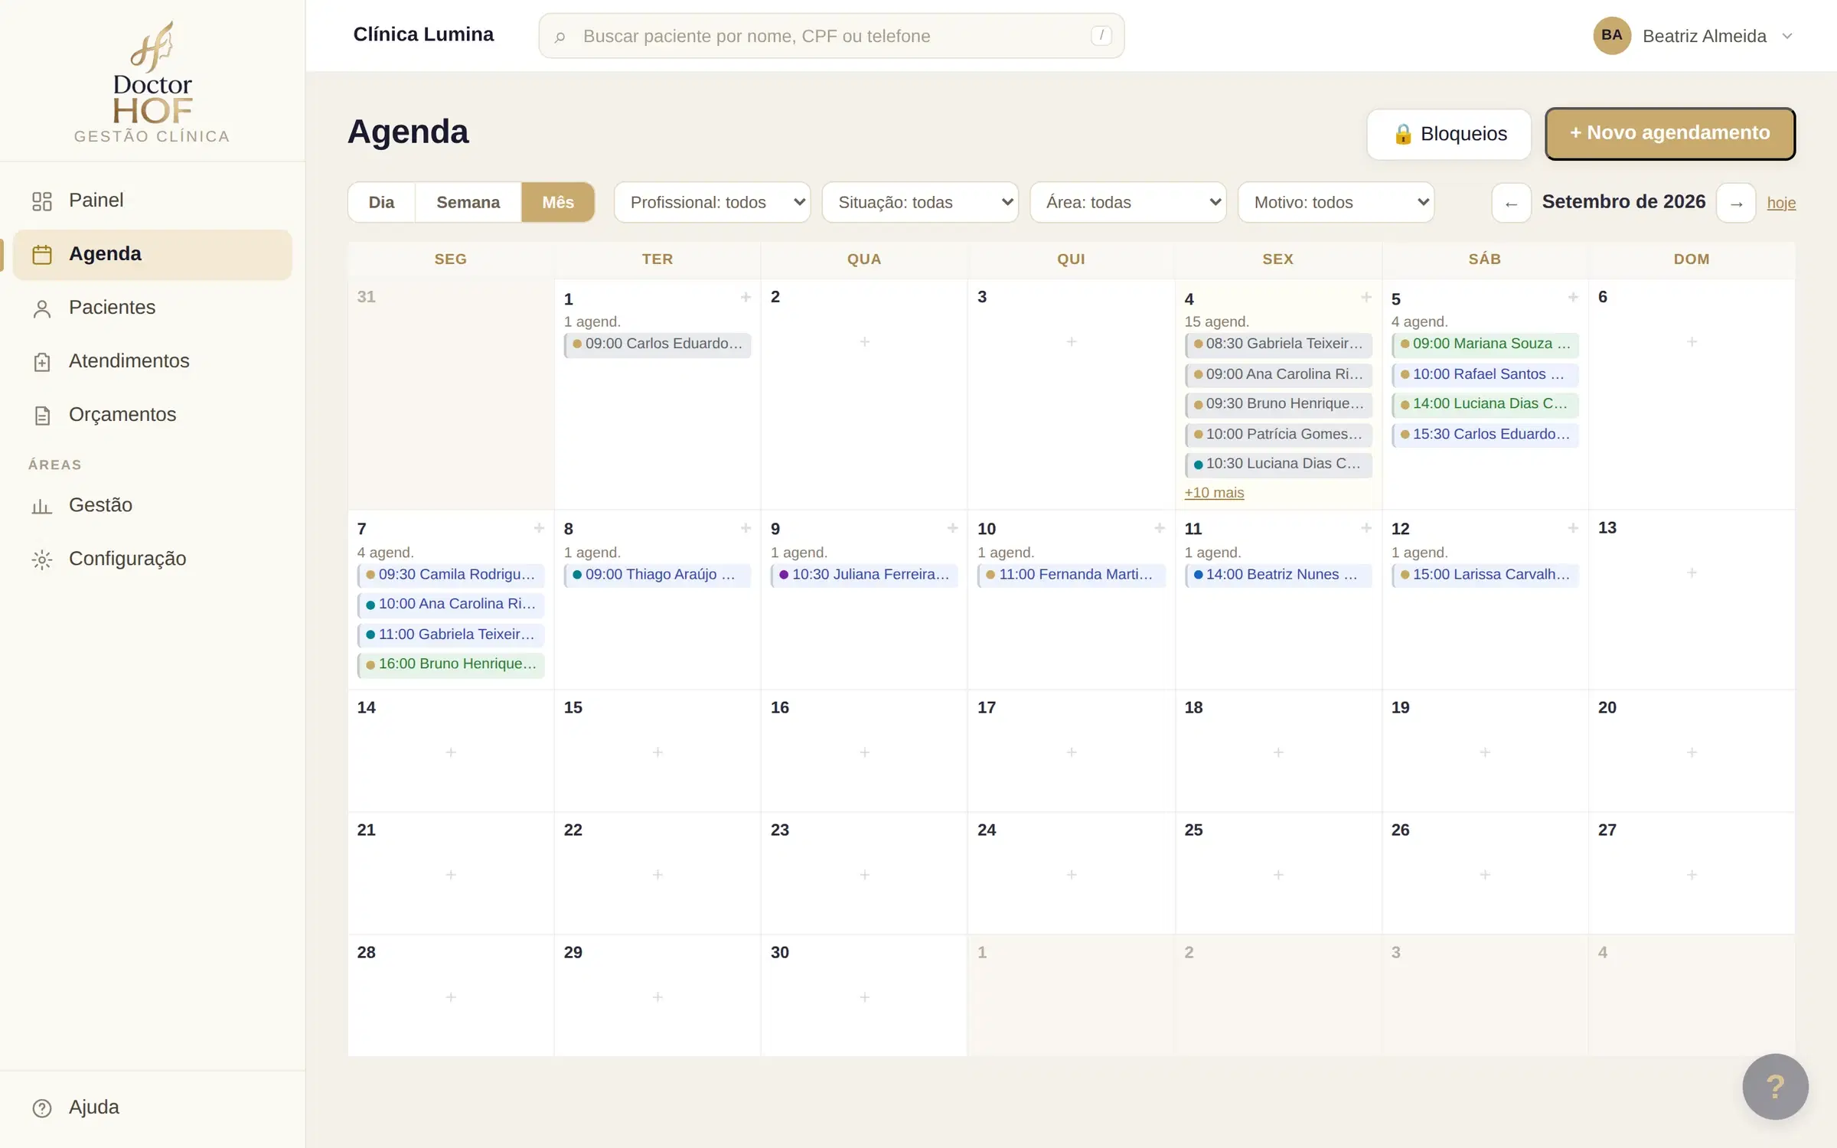Add appointment plus on day 30

coord(864,997)
